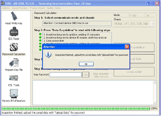
Task: Click the Key Password input field
Action: (65, 75)
